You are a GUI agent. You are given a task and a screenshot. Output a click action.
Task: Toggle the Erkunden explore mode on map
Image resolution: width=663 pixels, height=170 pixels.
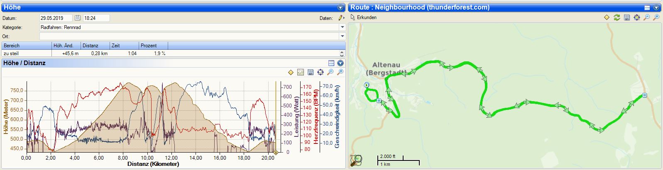pyautogui.click(x=364, y=17)
